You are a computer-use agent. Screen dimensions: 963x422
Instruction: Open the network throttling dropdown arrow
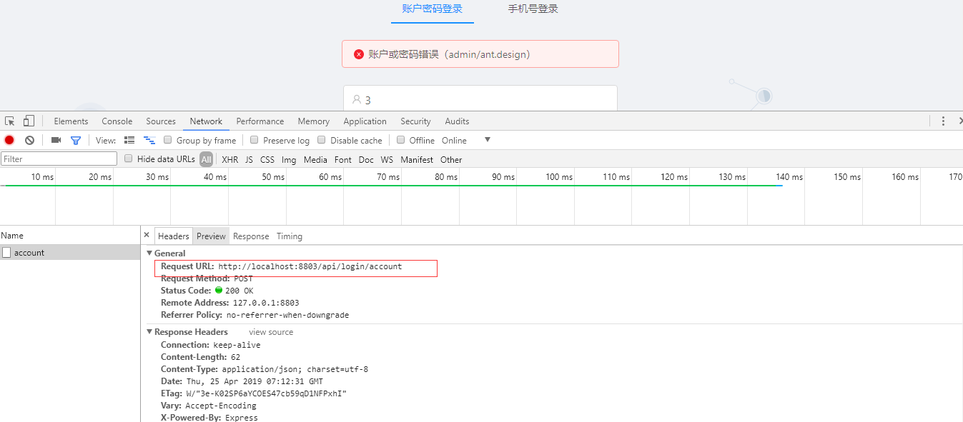click(x=488, y=140)
